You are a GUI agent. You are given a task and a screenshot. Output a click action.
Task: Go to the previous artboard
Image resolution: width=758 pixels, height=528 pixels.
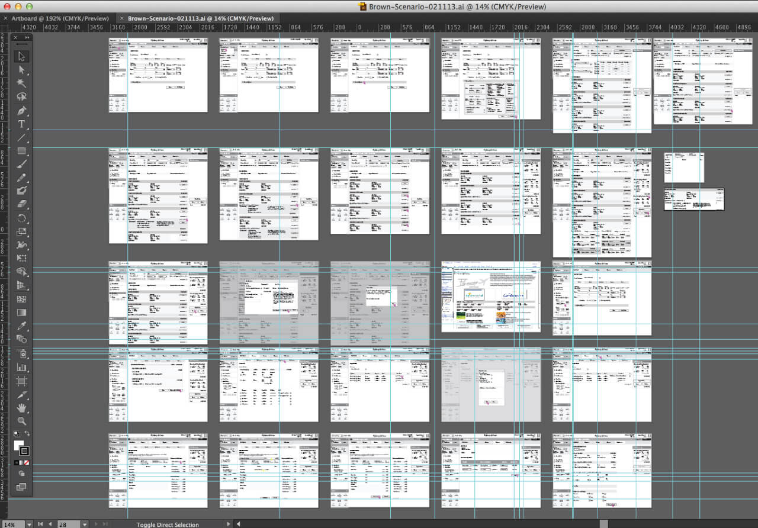pos(50,523)
